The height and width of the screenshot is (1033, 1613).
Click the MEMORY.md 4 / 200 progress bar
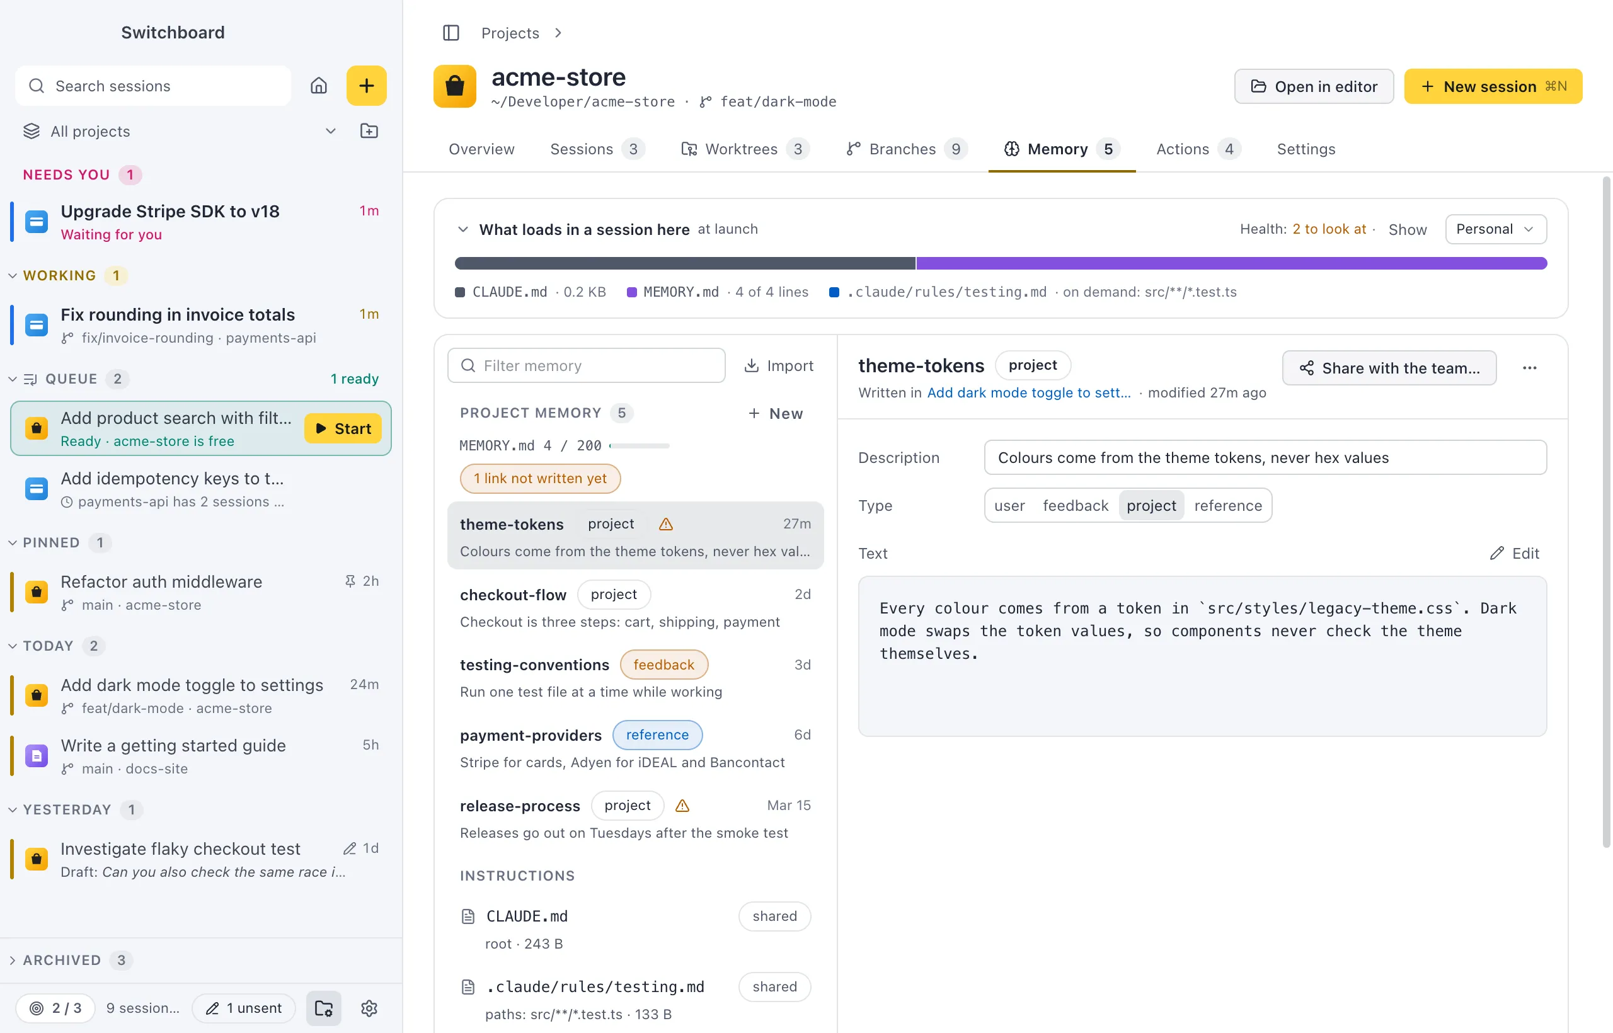click(x=640, y=446)
